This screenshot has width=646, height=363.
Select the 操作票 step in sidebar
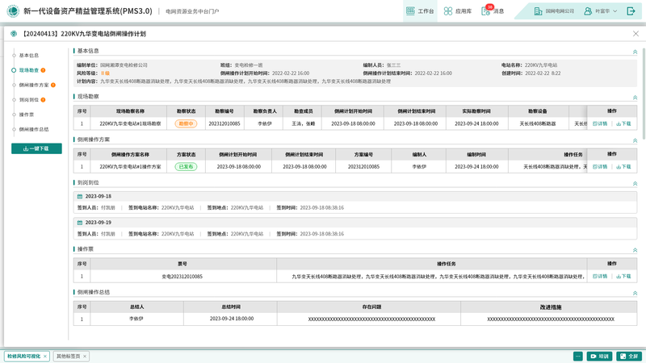pos(27,115)
